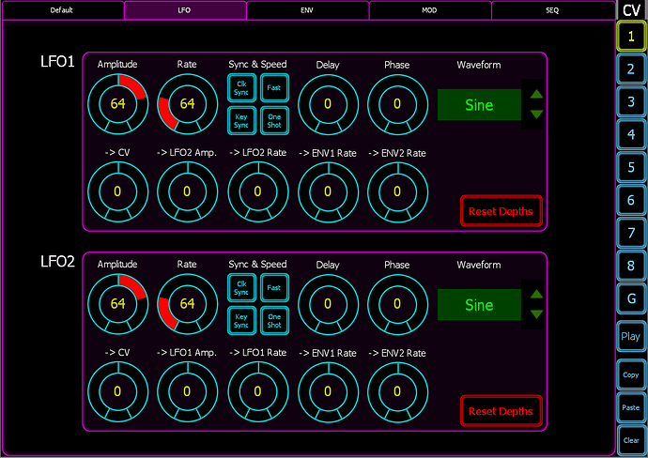Click the LFO2 -> CV depth knob
Image resolution: width=648 pixels, height=458 pixels.
pos(118,392)
